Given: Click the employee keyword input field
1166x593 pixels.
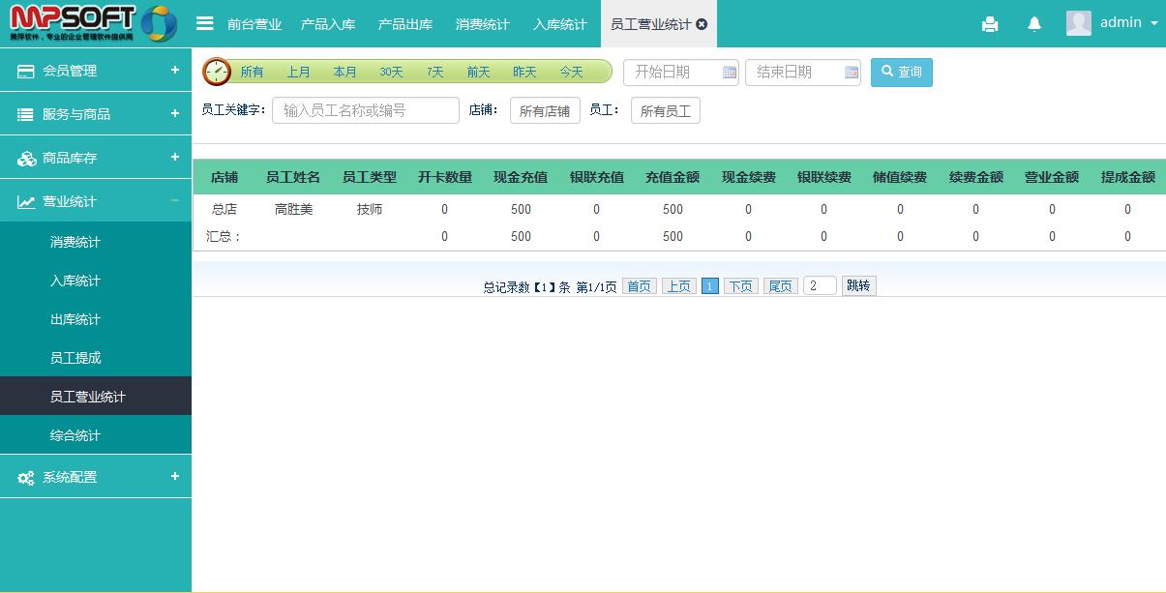Looking at the screenshot, I should click(x=365, y=110).
